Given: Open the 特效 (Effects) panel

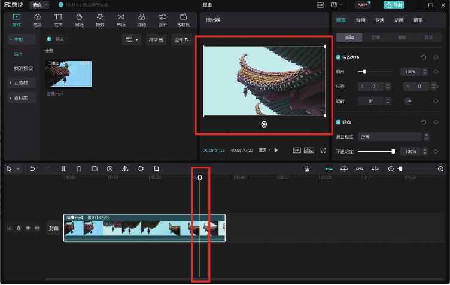Looking at the screenshot, I should (x=100, y=20).
